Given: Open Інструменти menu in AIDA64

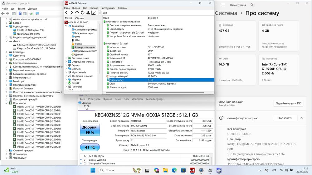Looking at the screenshot, I should coord(108,8).
